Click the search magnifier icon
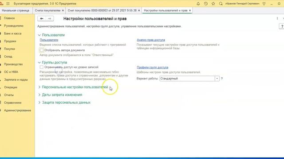284x159 pixels. pyautogui.click(x=221, y=4)
